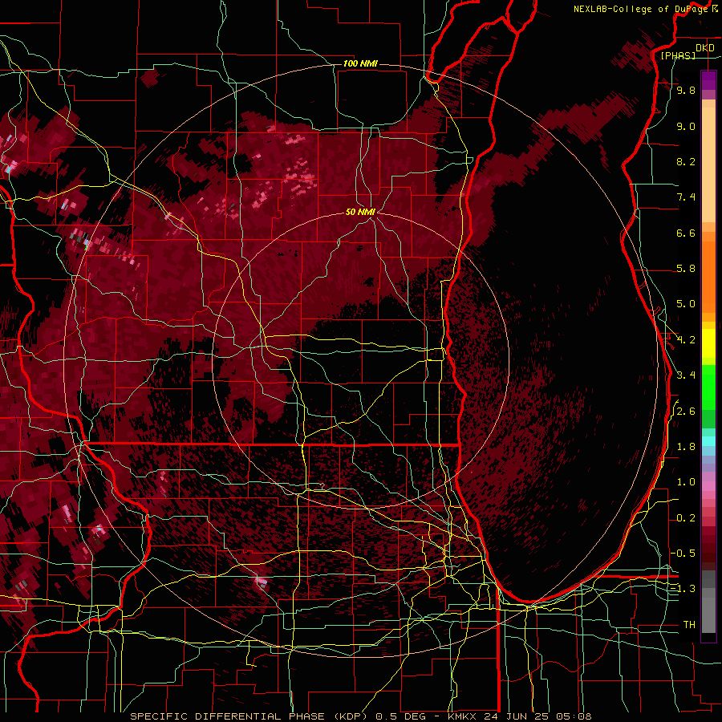Image resolution: width=722 pixels, height=722 pixels.
Task: Select the yellow segment of the color bar
Action: tap(708, 343)
